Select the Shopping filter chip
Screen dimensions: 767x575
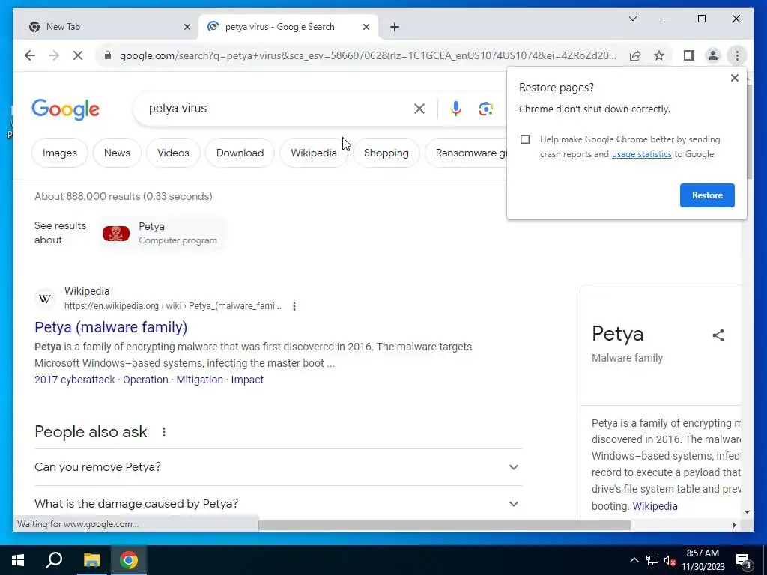click(386, 153)
